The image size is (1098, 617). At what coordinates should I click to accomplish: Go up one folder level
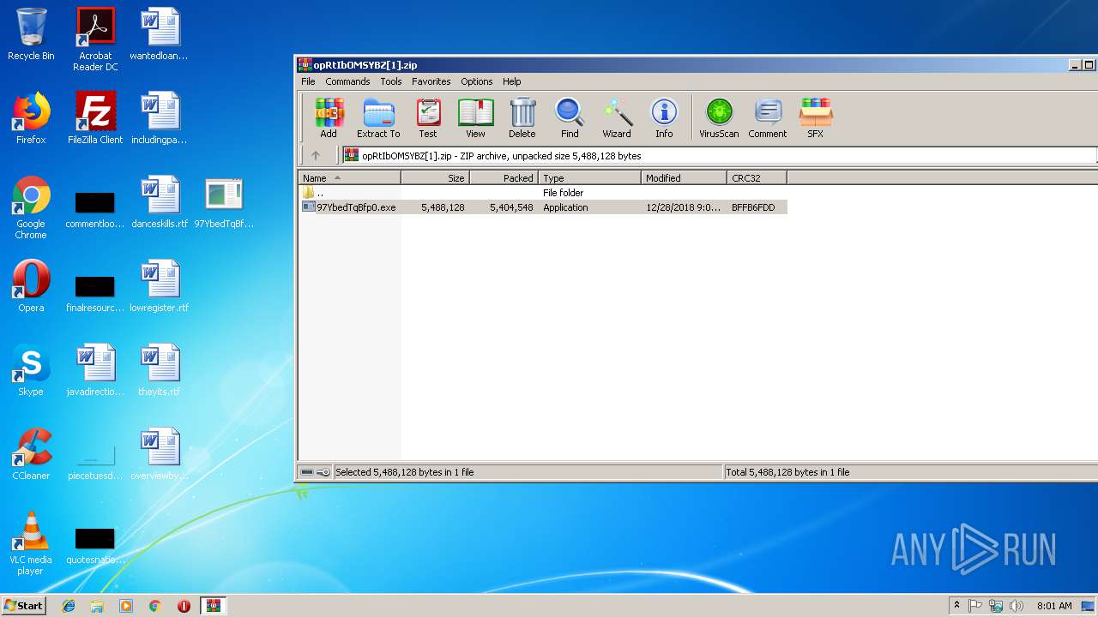tap(316, 155)
